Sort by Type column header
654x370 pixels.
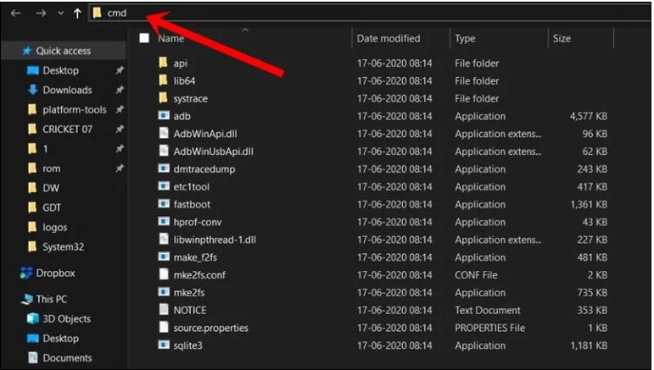465,38
